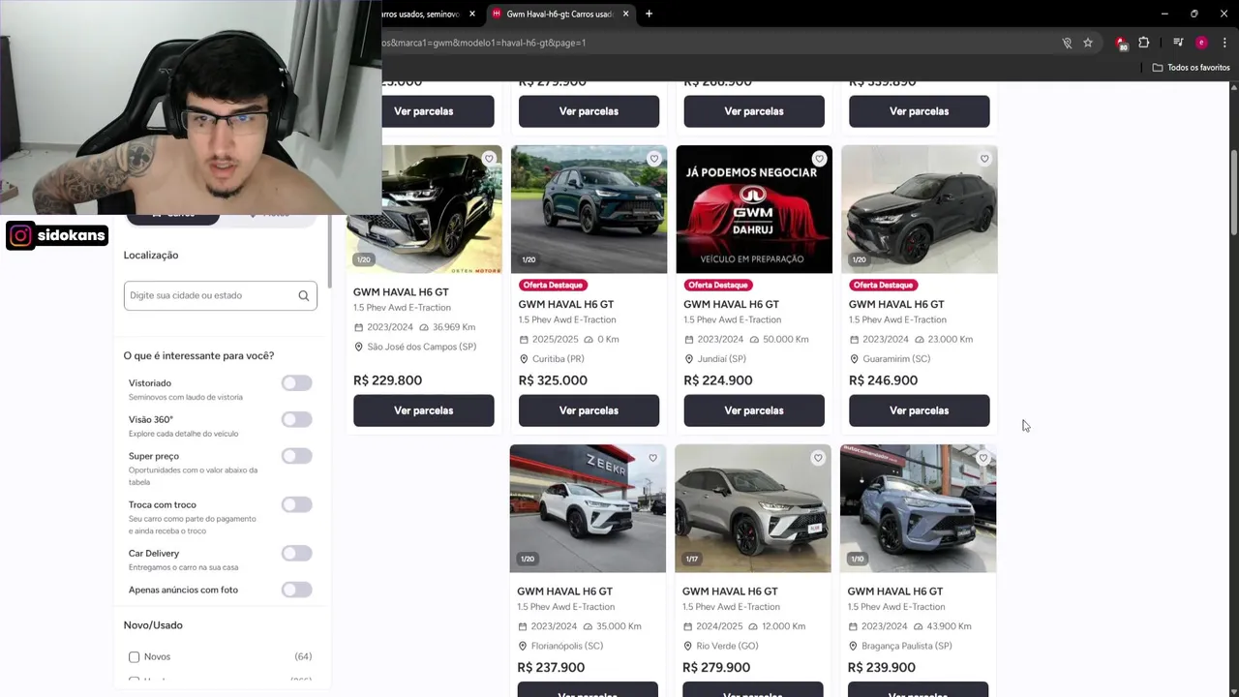This screenshot has height=697, width=1239.
Task: Open the GWM Haval H6 GT title in Curitiba
Action: click(x=566, y=304)
